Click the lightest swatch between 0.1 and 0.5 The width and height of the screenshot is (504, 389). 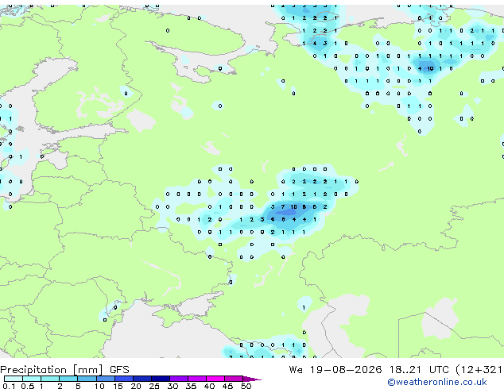point(14,379)
